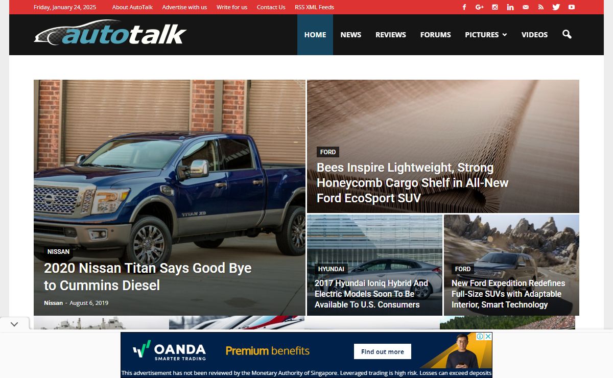This screenshot has width=613, height=378.
Task: Open the Advertise with us link
Action: coord(184,7)
